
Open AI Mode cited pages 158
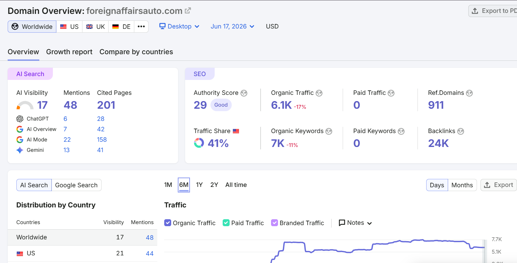coord(102,140)
